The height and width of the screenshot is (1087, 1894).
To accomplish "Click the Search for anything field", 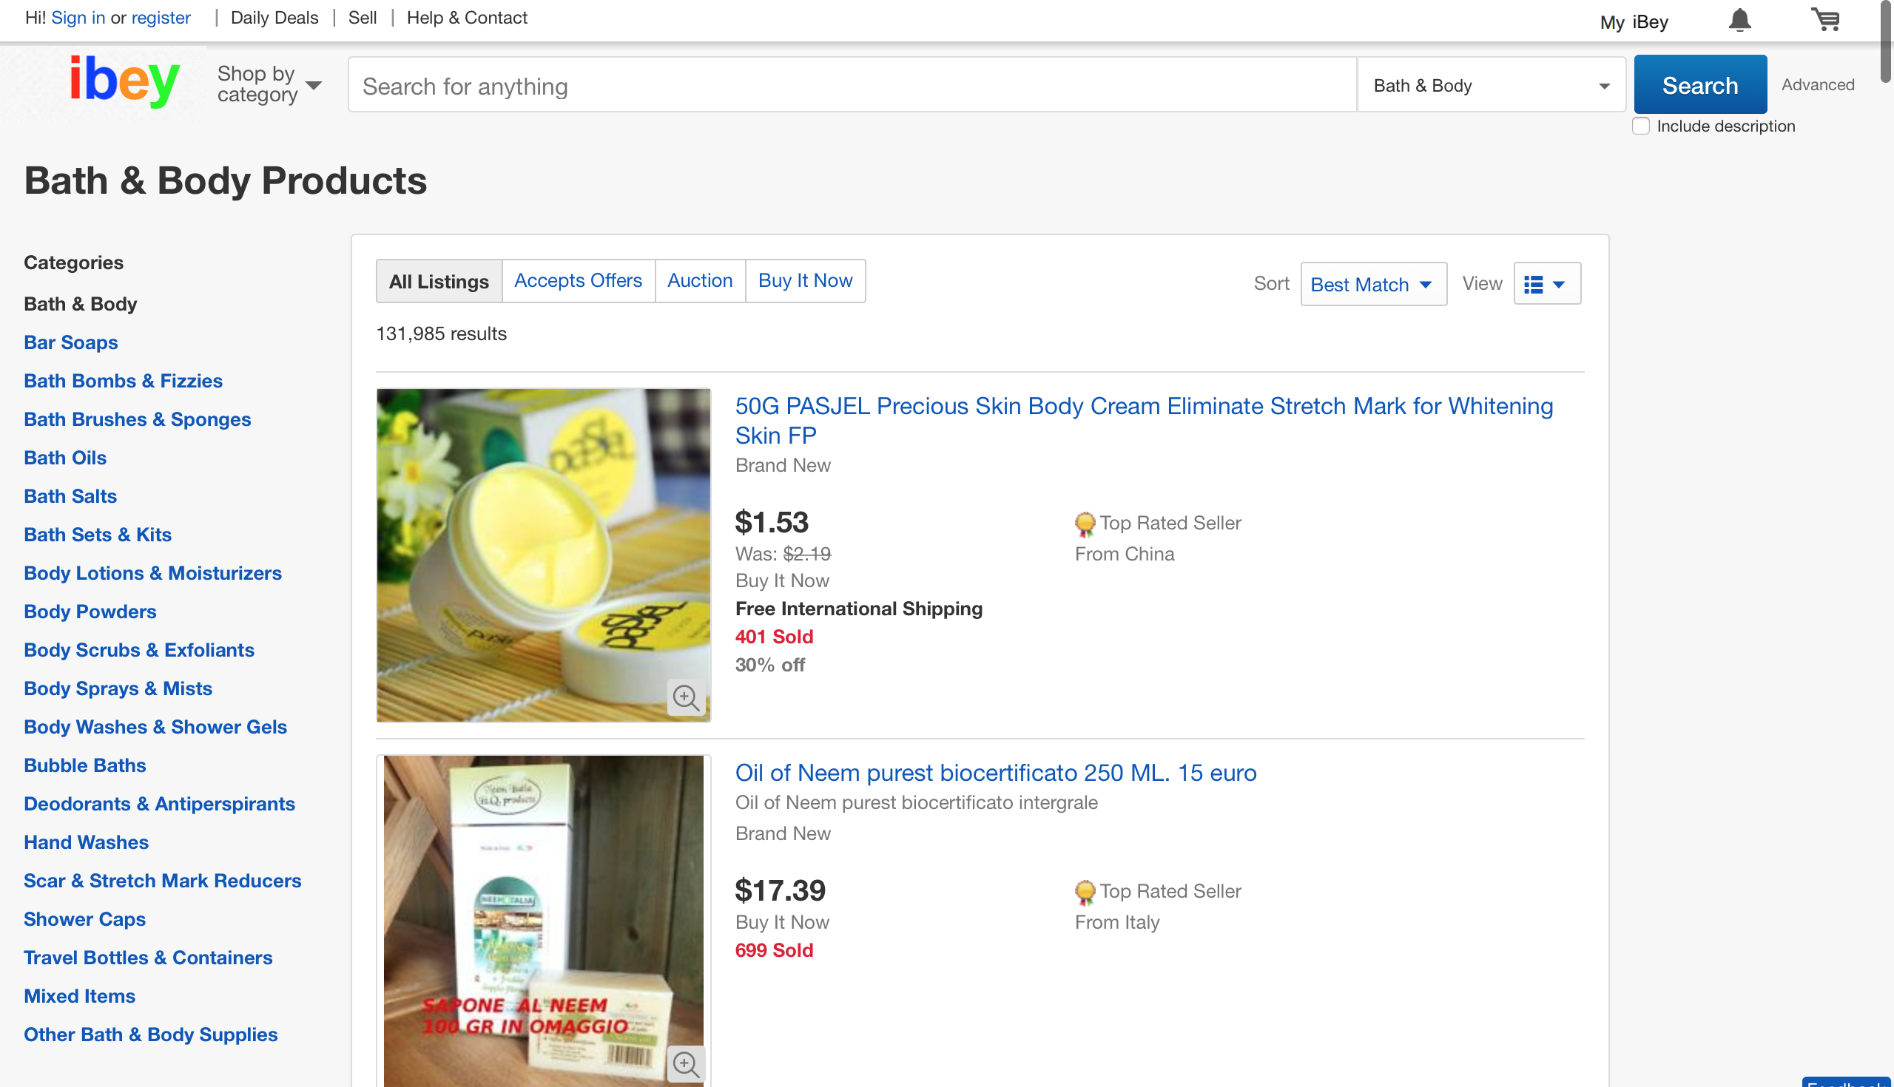I will 852,86.
